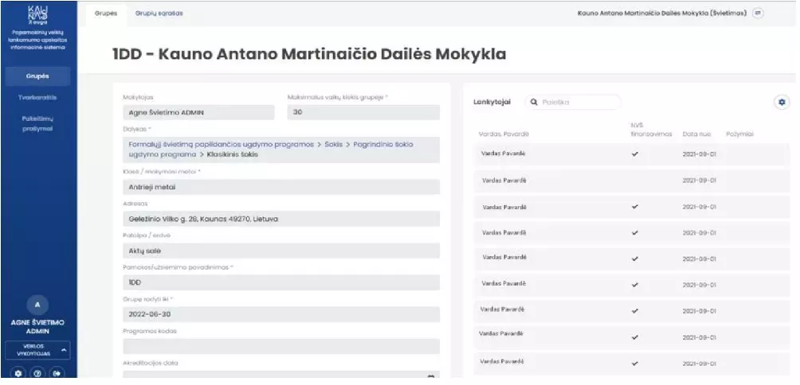800x385 pixels.
Task: Toggle NVŠ finansavimas checkmark in first row
Action: (x=635, y=154)
